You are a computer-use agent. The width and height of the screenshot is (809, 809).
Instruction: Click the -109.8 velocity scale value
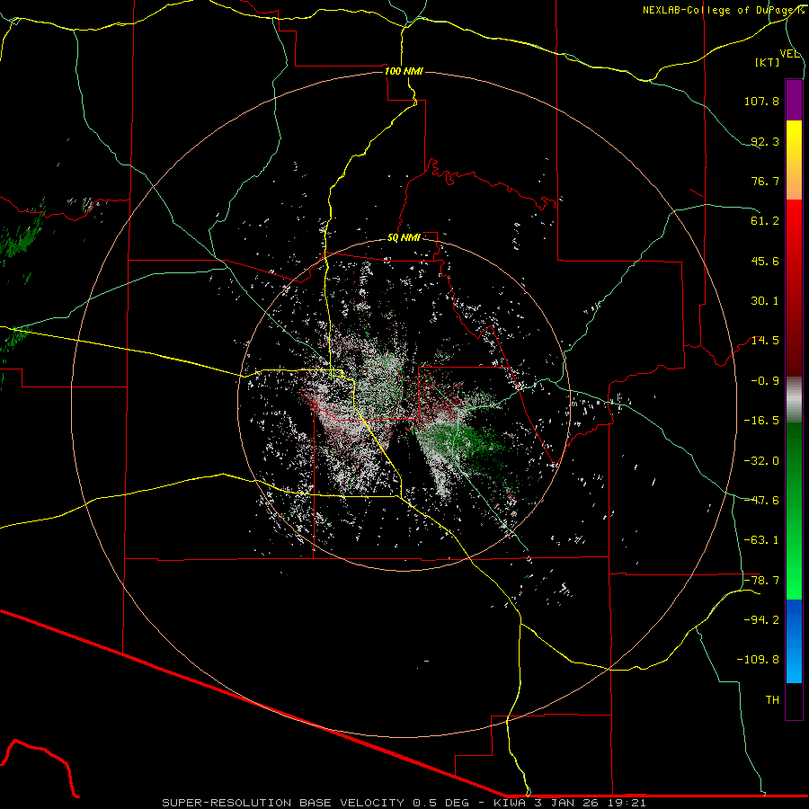coord(758,660)
